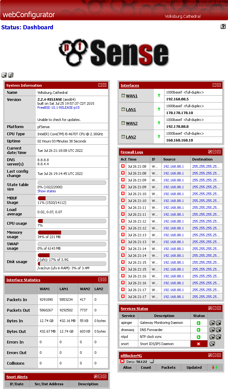Collapse the System Information widget
The width and height of the screenshot is (228, 389).
(x=100, y=85)
